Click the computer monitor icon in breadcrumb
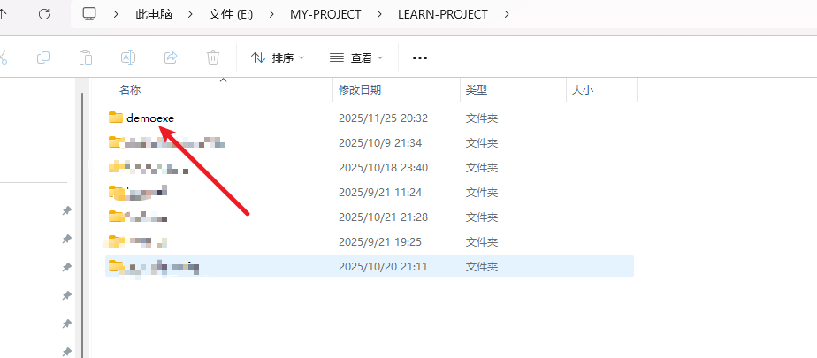The width and height of the screenshot is (817, 358). point(89,14)
